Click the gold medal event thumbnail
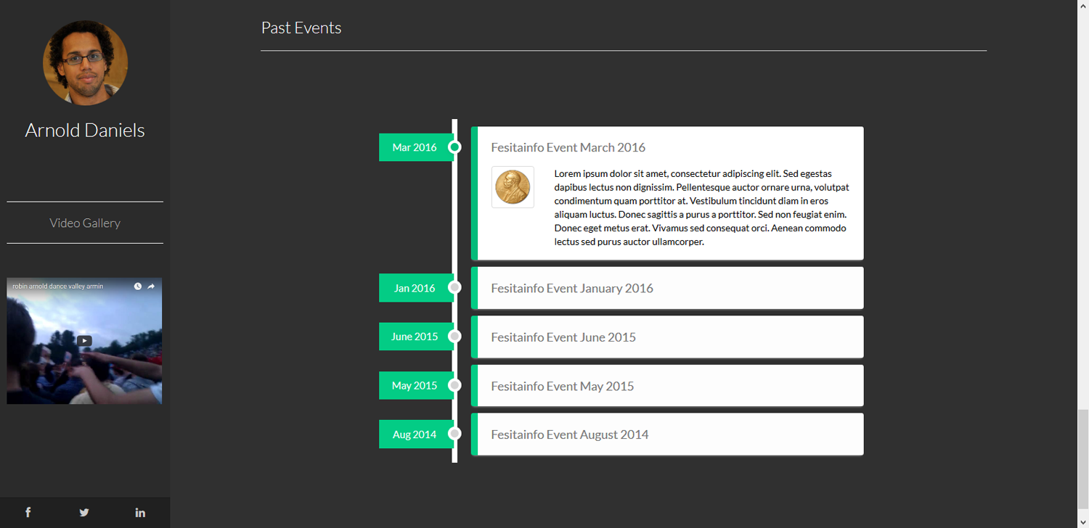1089x528 pixels. (513, 187)
